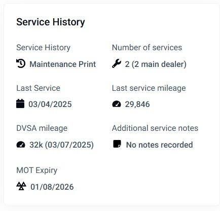Select the last service mileage value 29,846
Screen dimensions: 220x211
pyautogui.click(x=137, y=104)
